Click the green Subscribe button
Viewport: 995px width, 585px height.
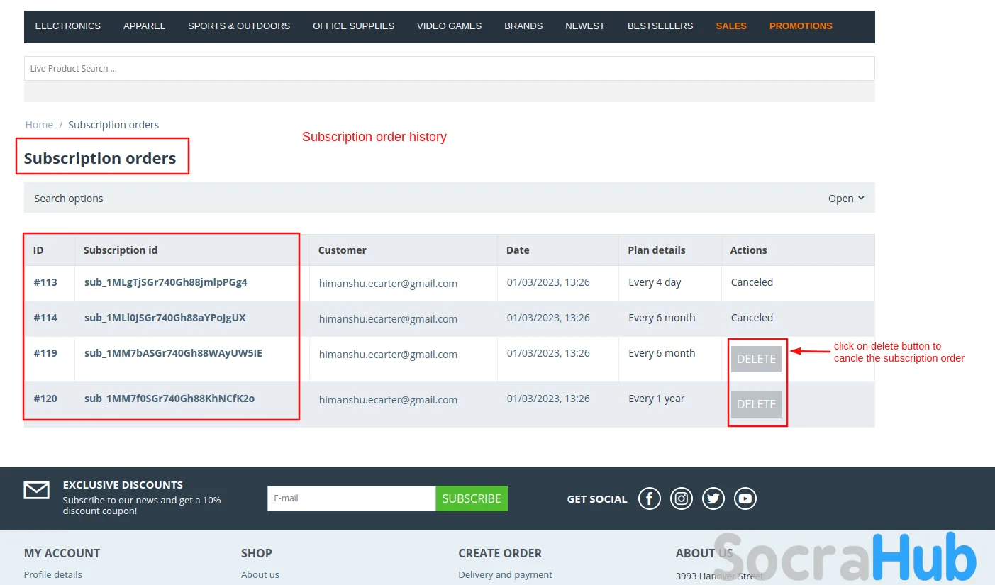tap(472, 498)
